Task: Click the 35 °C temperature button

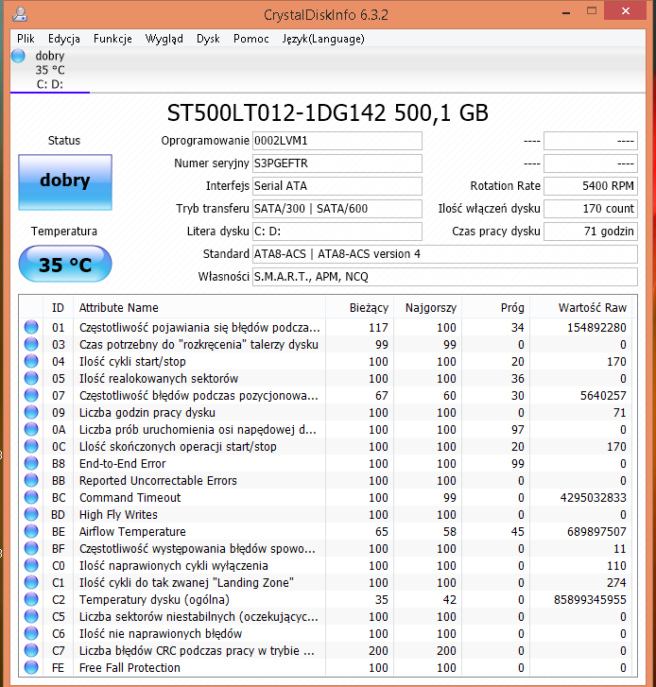Action: click(x=65, y=264)
